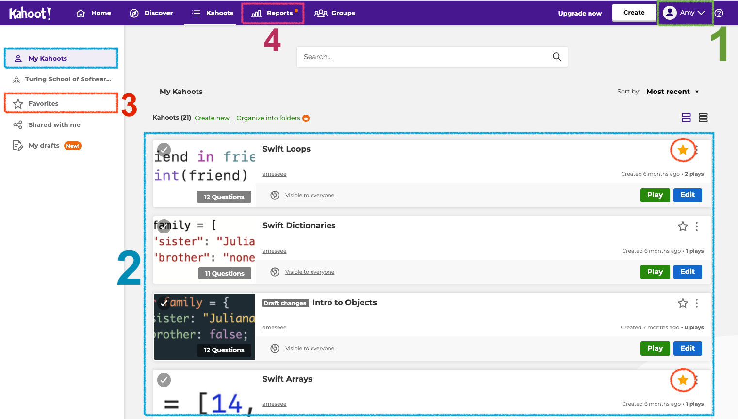Click the crown icon beside Organize into folders

click(306, 118)
